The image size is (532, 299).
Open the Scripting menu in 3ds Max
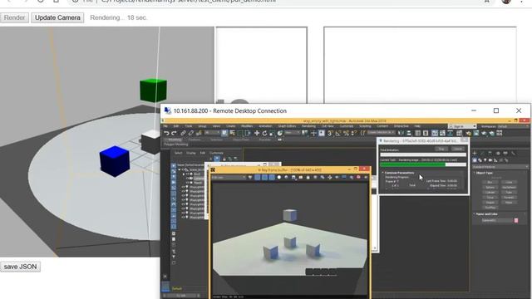click(x=365, y=126)
